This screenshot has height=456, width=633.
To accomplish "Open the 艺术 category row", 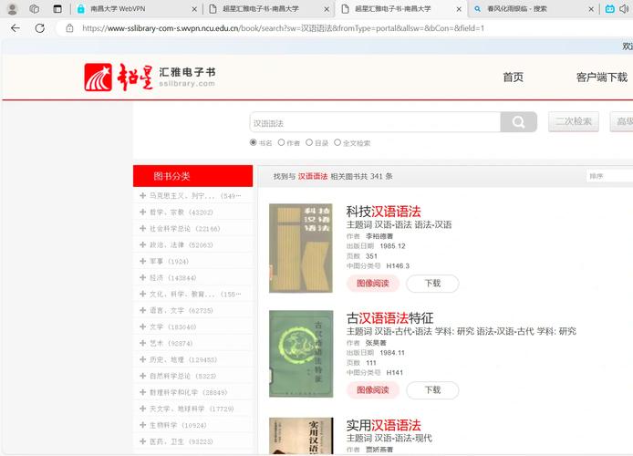I will (x=193, y=343).
